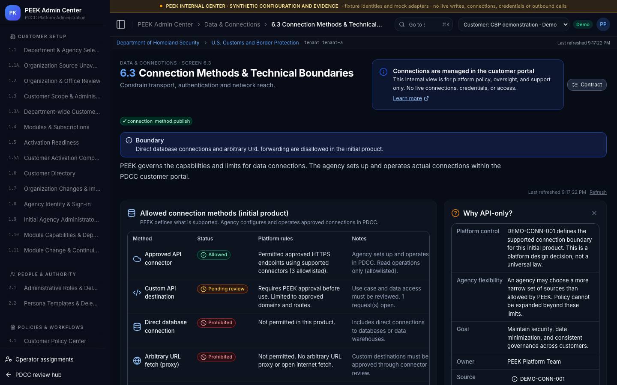Click the connection_method.publish permission chip
Viewport: 617px width, 385px height.
(156, 121)
